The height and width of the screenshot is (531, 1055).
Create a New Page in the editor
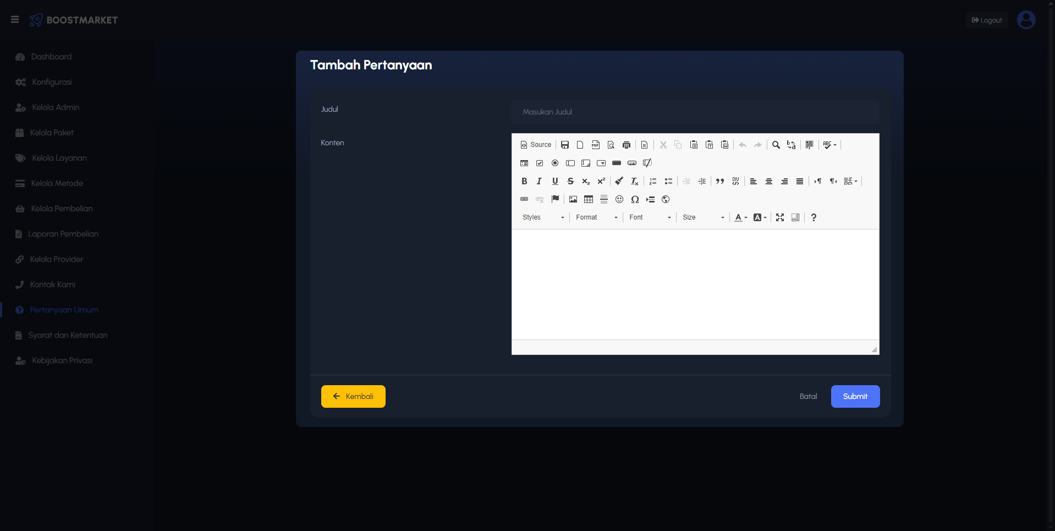click(580, 145)
